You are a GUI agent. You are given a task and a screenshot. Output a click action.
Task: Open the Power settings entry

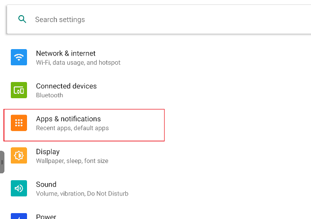46,216
